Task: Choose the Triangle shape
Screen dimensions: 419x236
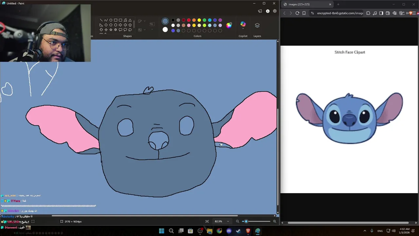Action: tap(130, 20)
